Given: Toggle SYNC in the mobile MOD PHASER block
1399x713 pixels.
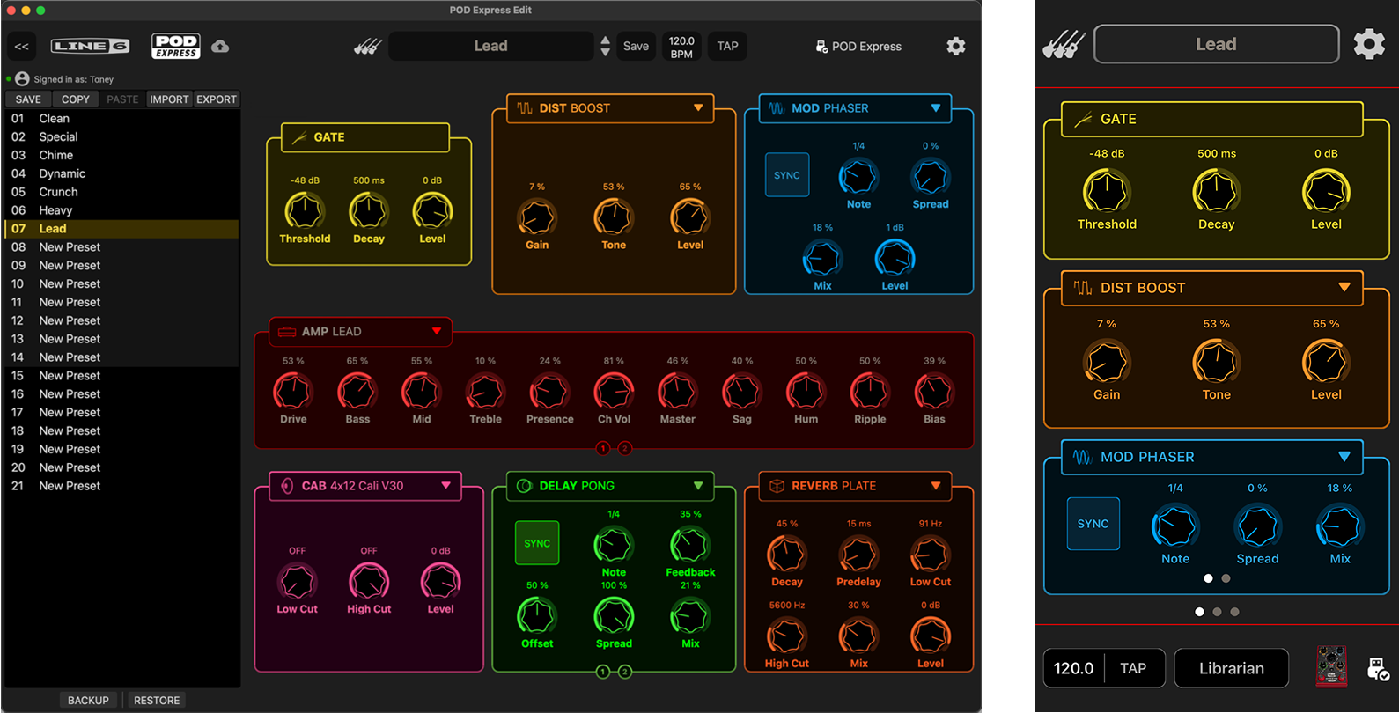Looking at the screenshot, I should tap(1093, 524).
